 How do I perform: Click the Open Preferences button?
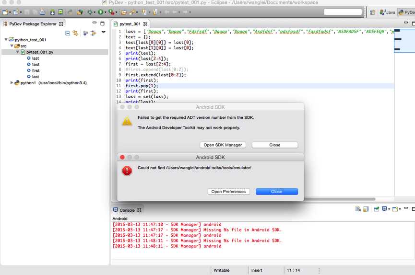click(228, 192)
